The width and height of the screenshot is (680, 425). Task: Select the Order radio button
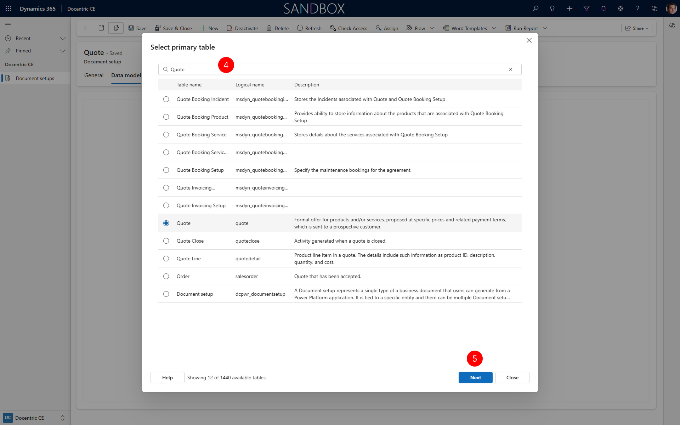pos(166,276)
